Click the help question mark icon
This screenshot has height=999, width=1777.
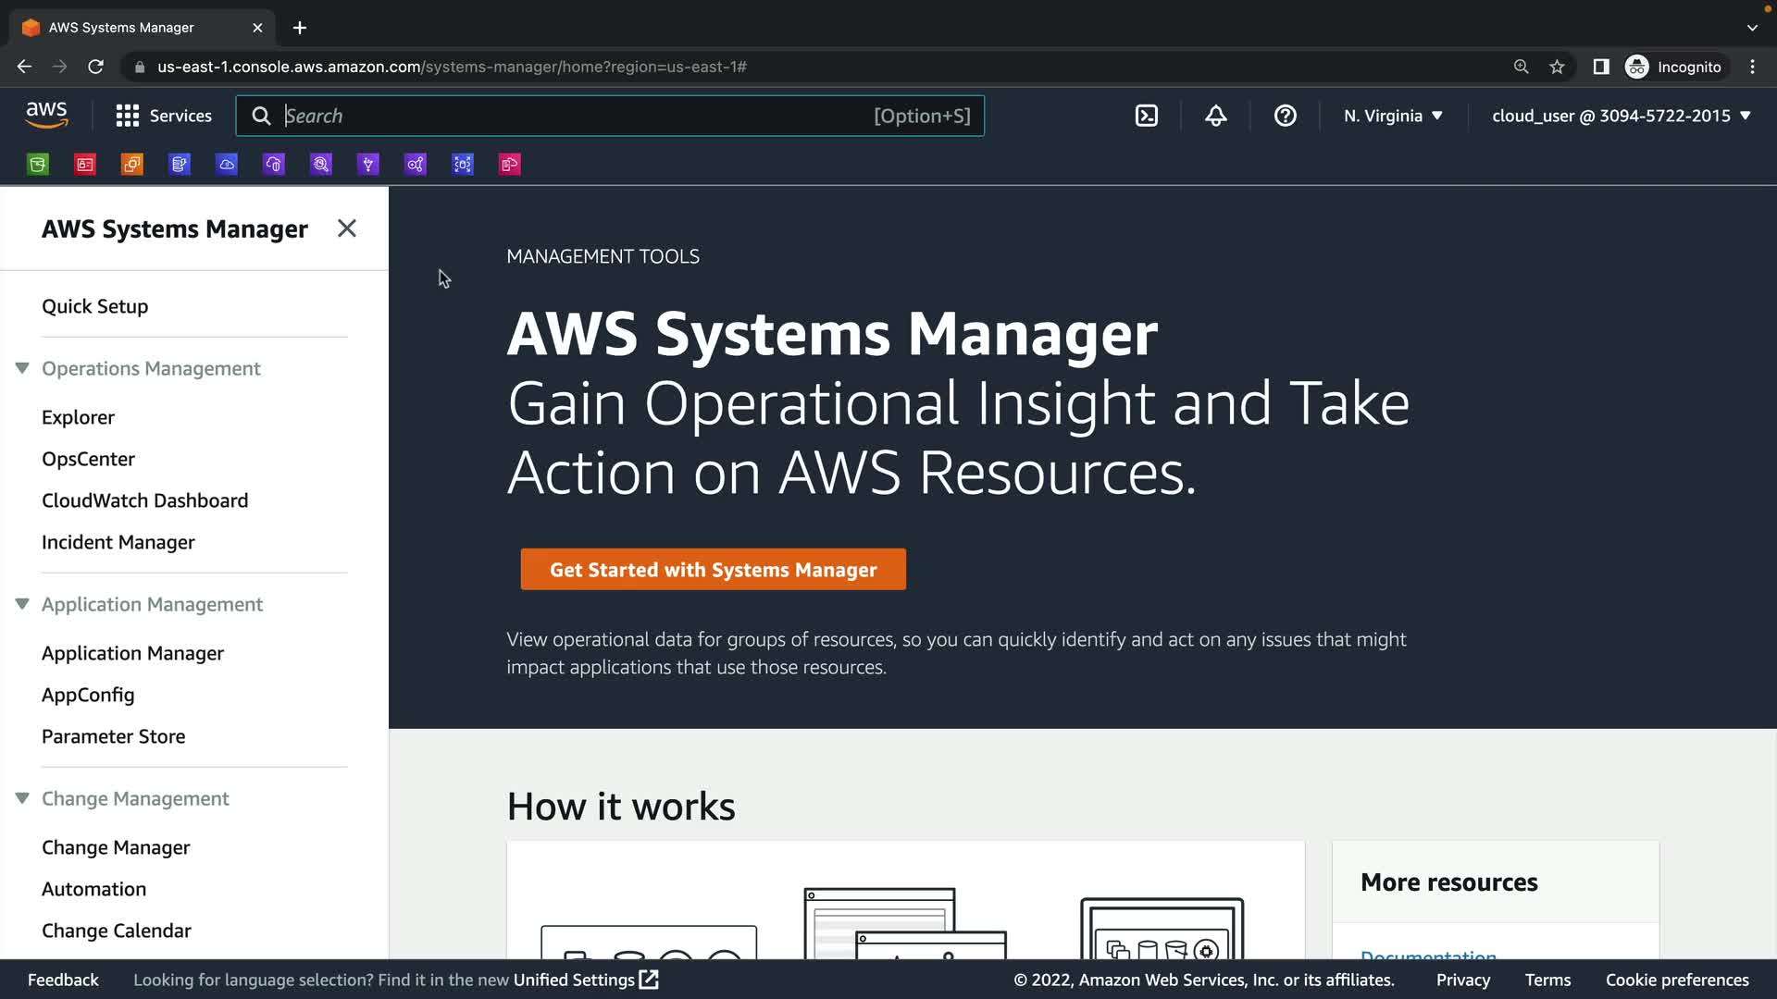[x=1285, y=116]
